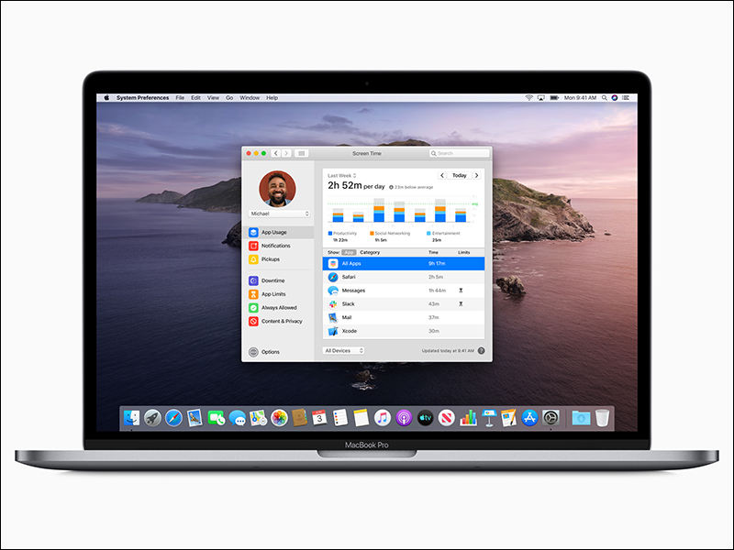This screenshot has height=550, width=734.
Task: Open FaceTime from the Dock
Action: point(217,418)
